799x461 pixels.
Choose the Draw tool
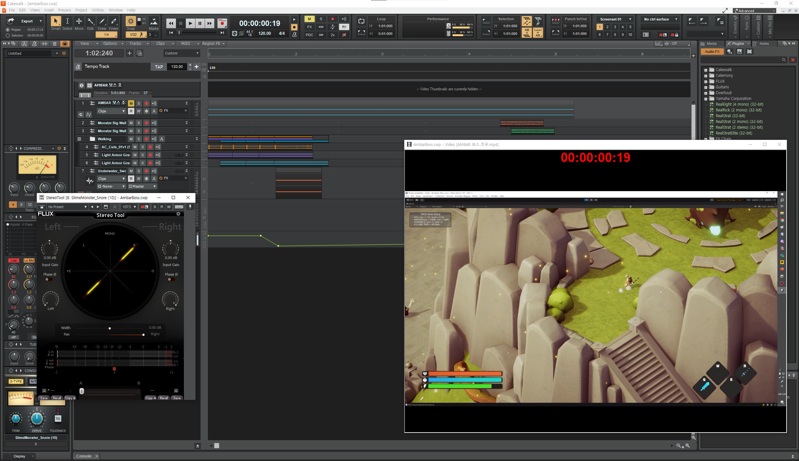102,21
